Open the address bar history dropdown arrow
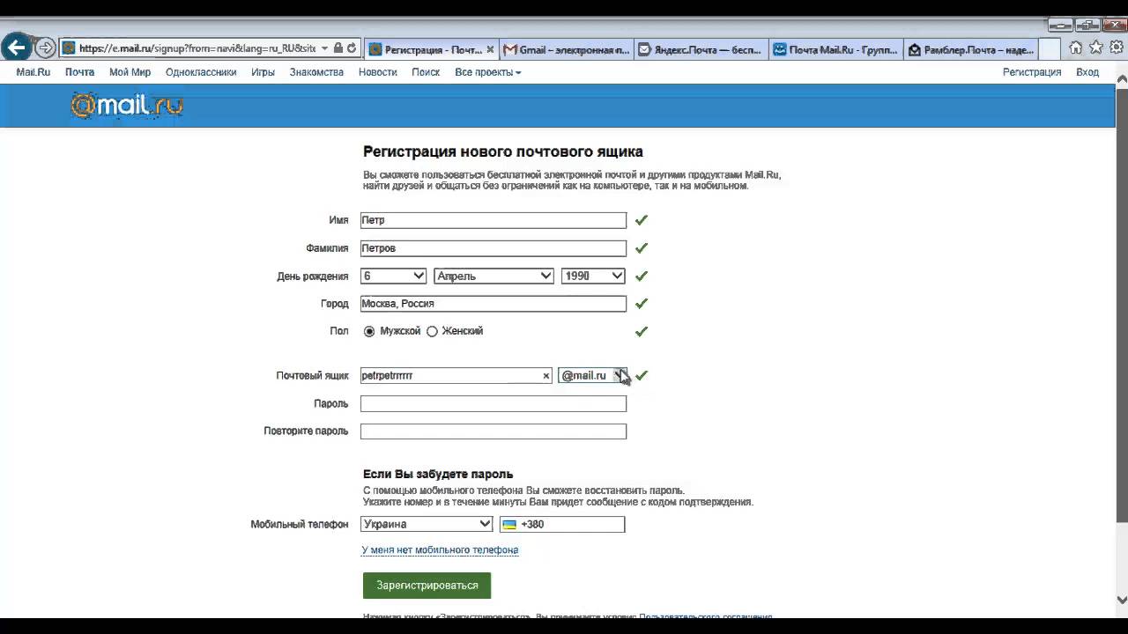The image size is (1128, 634). pyautogui.click(x=324, y=48)
